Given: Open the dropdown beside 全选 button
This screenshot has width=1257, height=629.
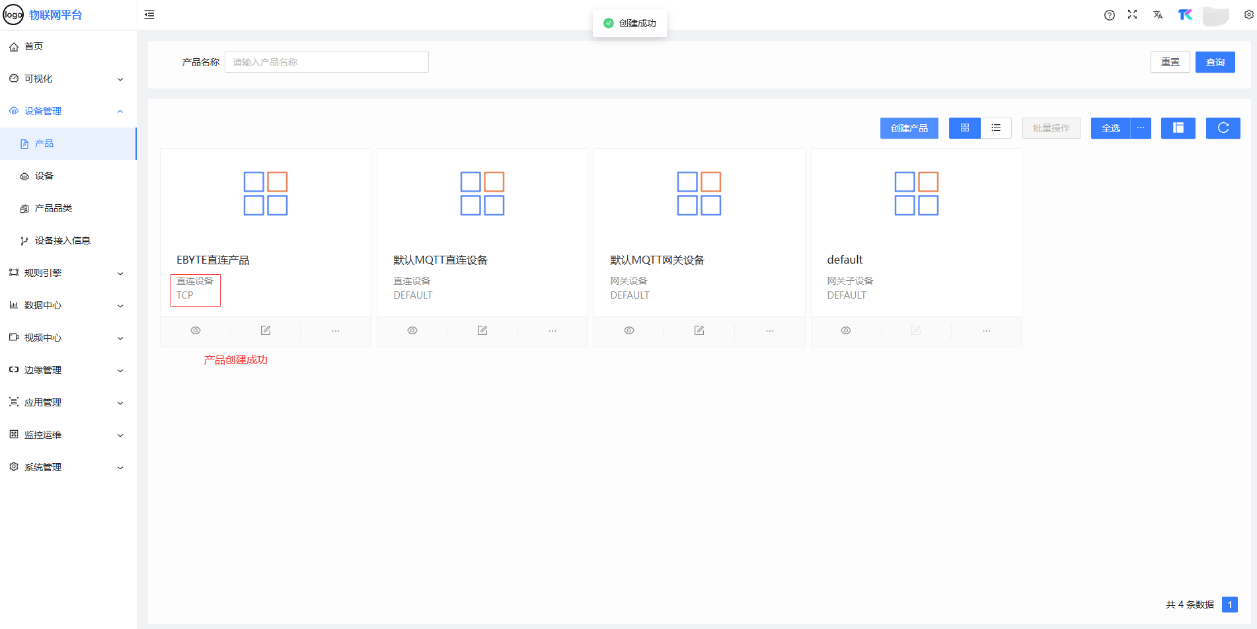Looking at the screenshot, I should pos(1141,128).
